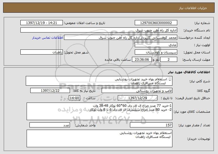Click the header title جزئیات اطلاعات نیاز
218x154 pixels.
click(x=193, y=8)
